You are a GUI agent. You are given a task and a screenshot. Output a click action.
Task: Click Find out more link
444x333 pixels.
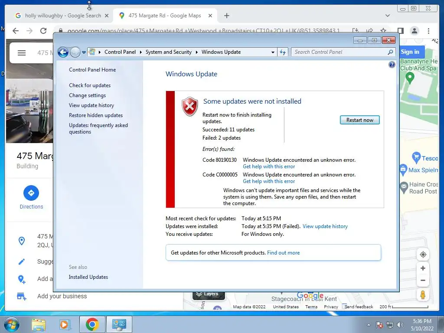pos(283,253)
